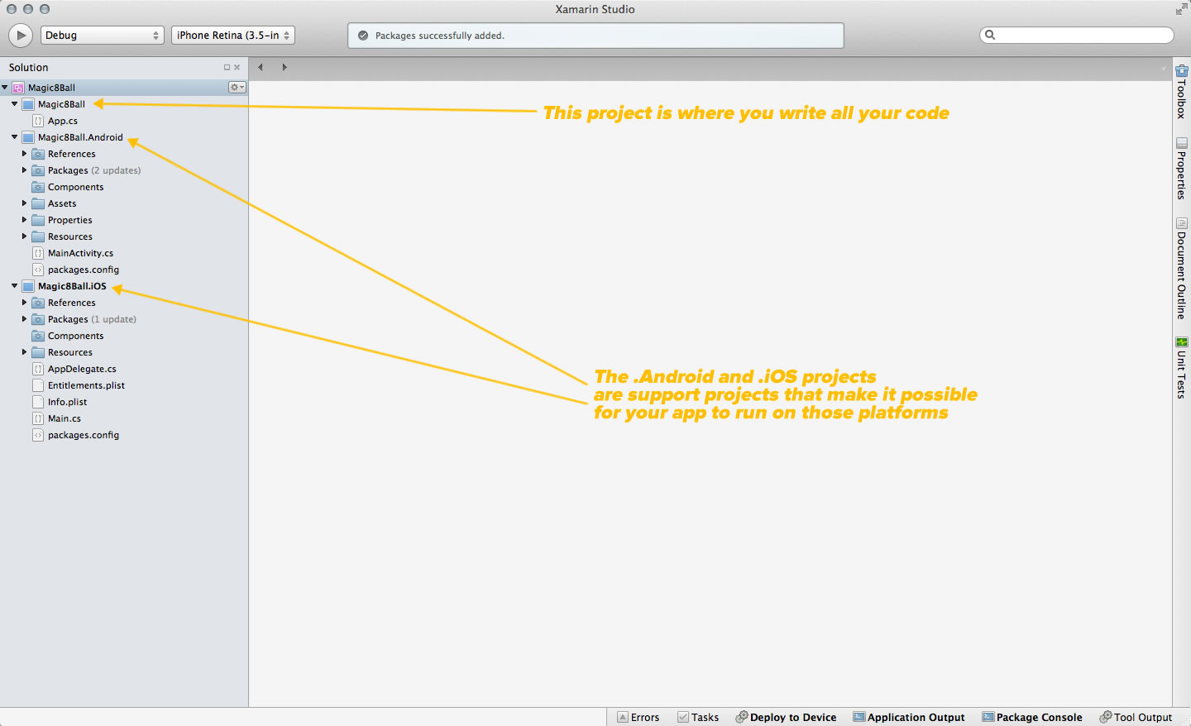Click the checkmark icon in the status area
This screenshot has height=726, width=1191.
point(363,36)
